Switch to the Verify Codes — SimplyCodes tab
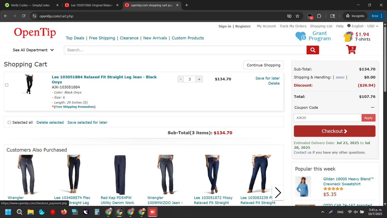The image size is (387, 218). click(x=30, y=5)
